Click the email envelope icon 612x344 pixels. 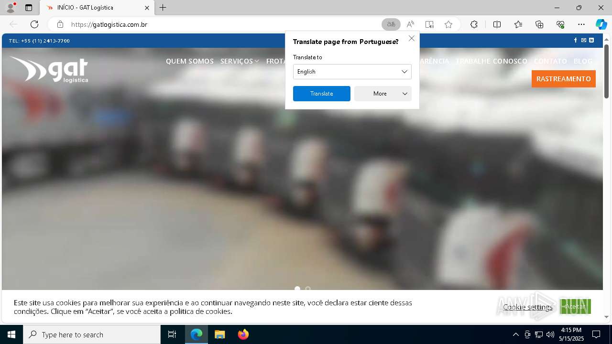tap(583, 40)
